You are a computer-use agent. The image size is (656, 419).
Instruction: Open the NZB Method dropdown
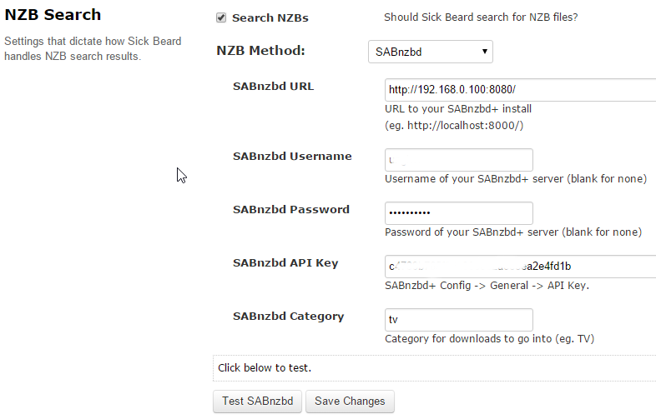pos(430,52)
